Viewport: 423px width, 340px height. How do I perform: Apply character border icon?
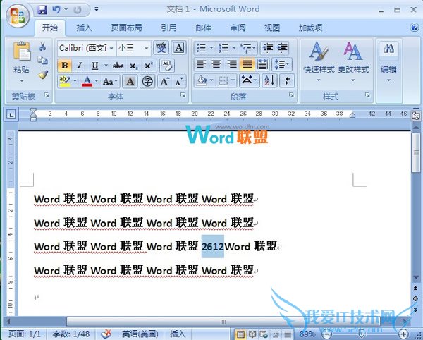point(179,48)
